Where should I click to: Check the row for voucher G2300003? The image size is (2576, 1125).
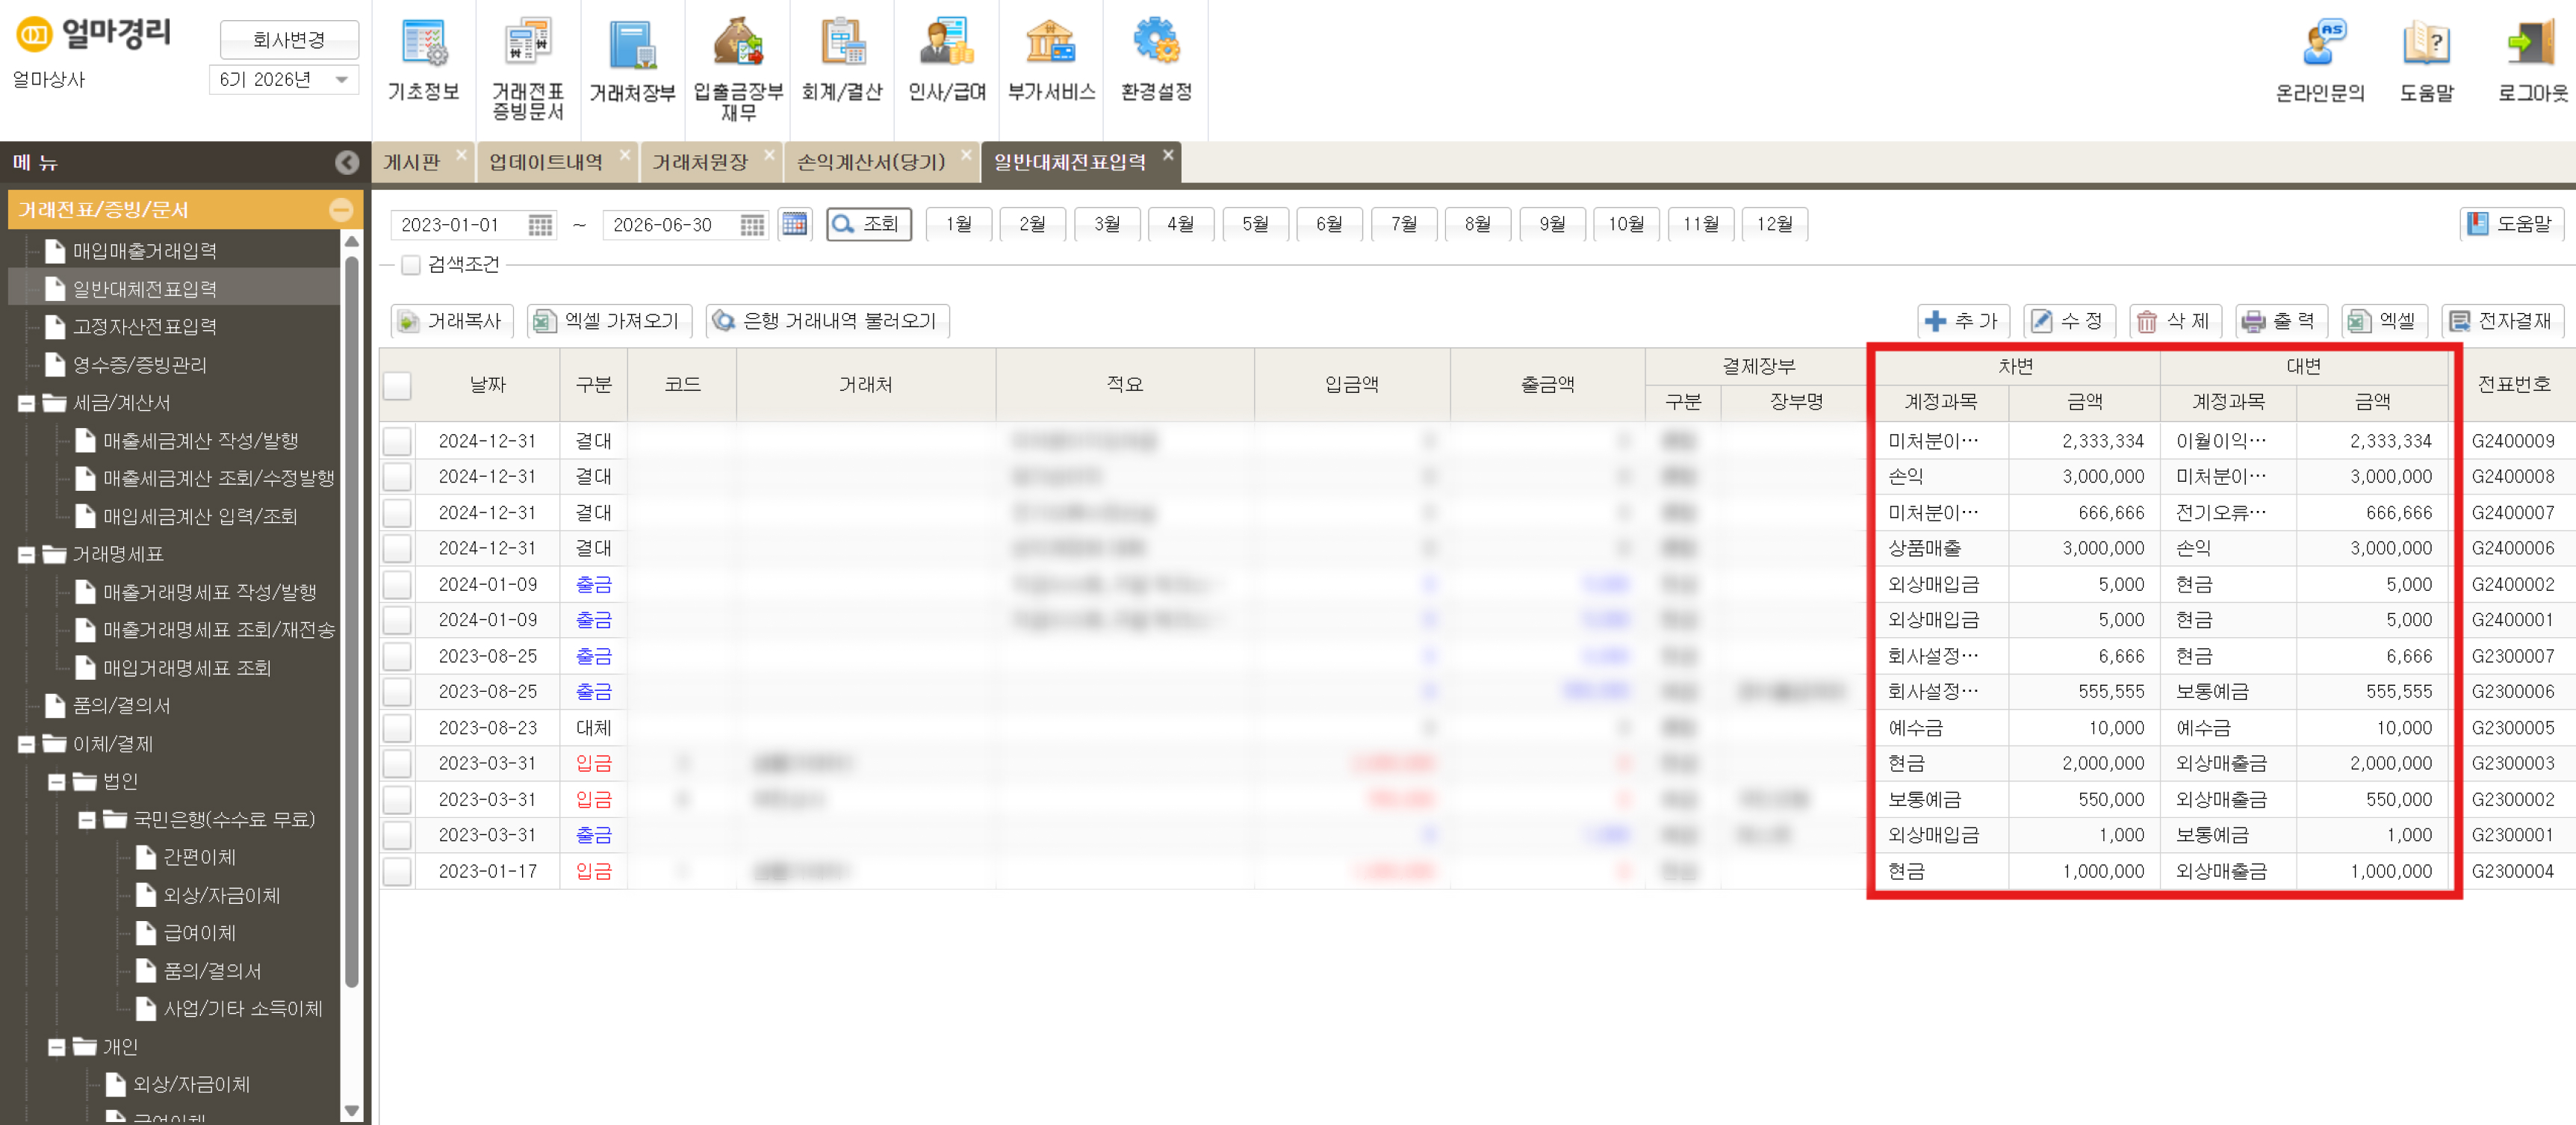[397, 764]
